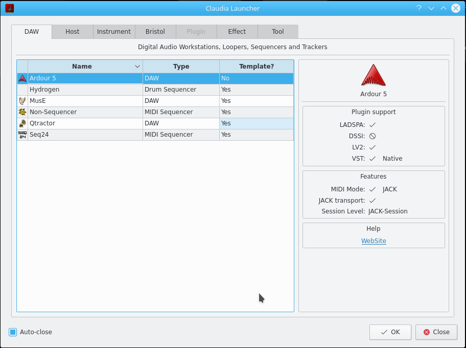Click the JACK transport checkmark icon
This screenshot has width=466, height=348.
pos(372,201)
